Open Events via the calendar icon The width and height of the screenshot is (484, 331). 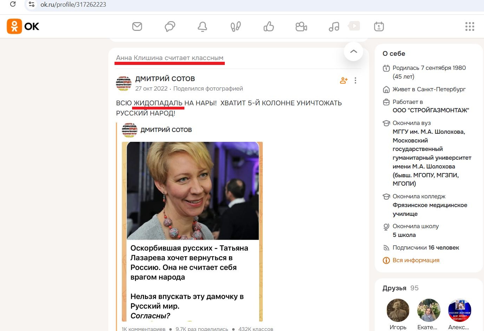point(379,26)
